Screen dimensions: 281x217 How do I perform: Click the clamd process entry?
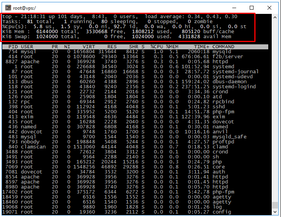pos(220,147)
